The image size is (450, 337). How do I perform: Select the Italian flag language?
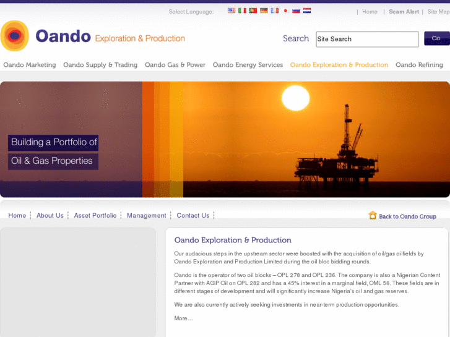tap(242, 11)
